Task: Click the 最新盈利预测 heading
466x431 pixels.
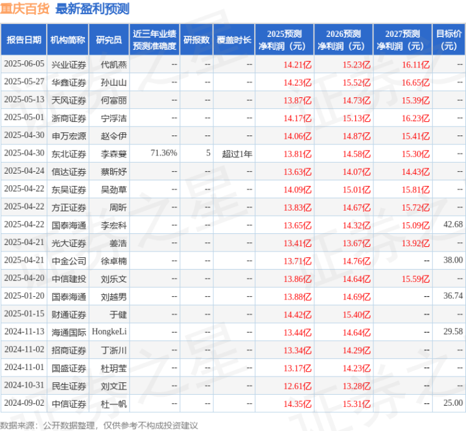Action: click(93, 8)
